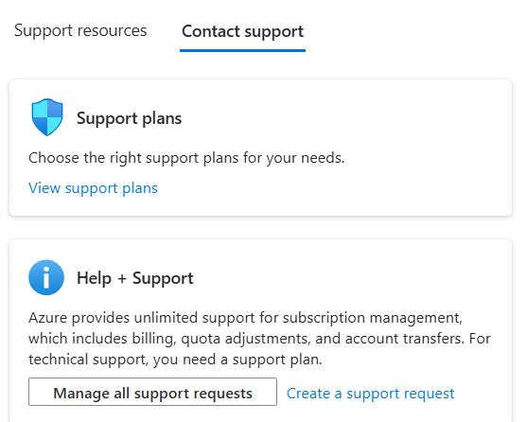This screenshot has width=527, height=422.
Task: Click the 'which includes billing, quota adjustments' line
Action: [259, 339]
